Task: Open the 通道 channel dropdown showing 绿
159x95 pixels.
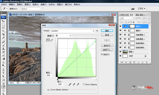Action: coord(63,36)
